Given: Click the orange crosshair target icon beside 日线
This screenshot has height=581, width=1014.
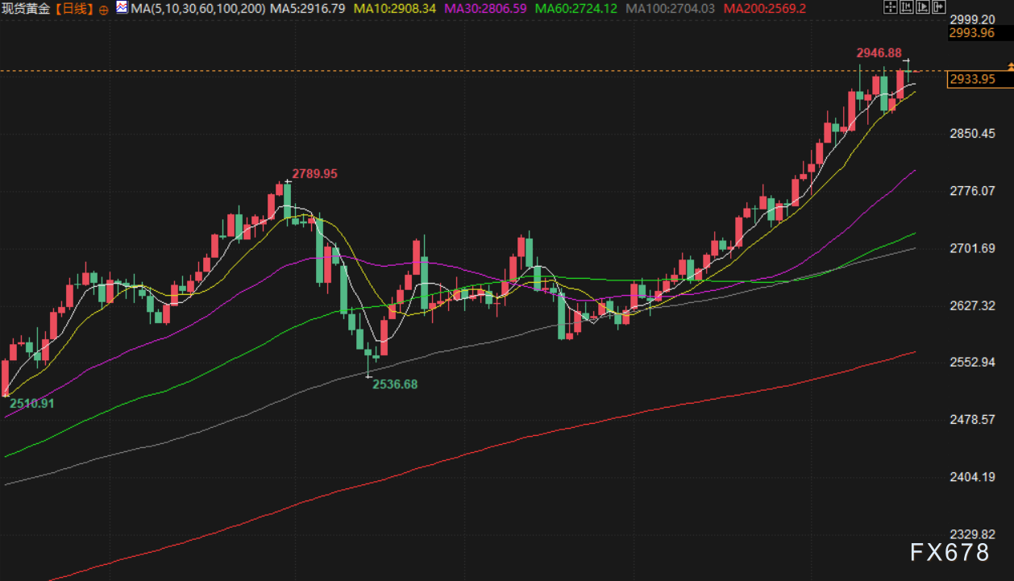Looking at the screenshot, I should [104, 10].
